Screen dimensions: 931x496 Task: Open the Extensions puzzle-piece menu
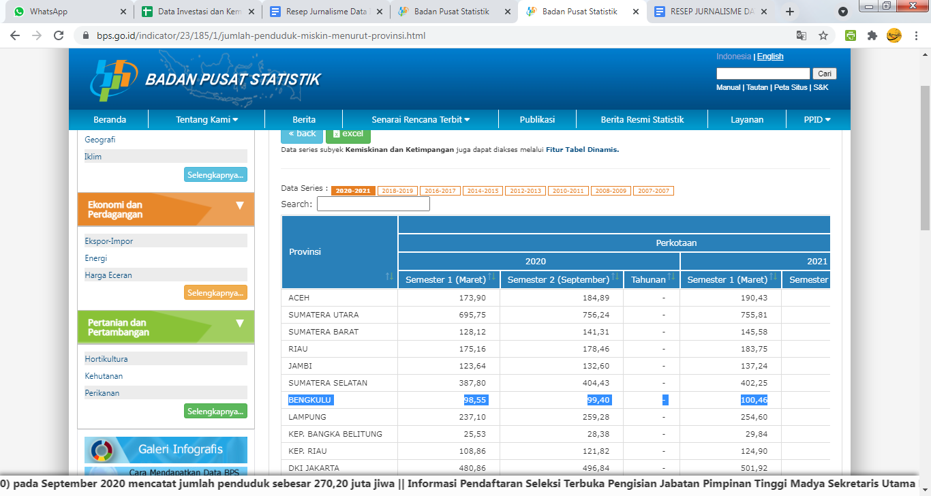coord(872,35)
